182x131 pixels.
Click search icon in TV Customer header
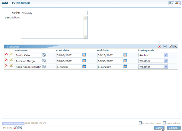click(x=175, y=46)
